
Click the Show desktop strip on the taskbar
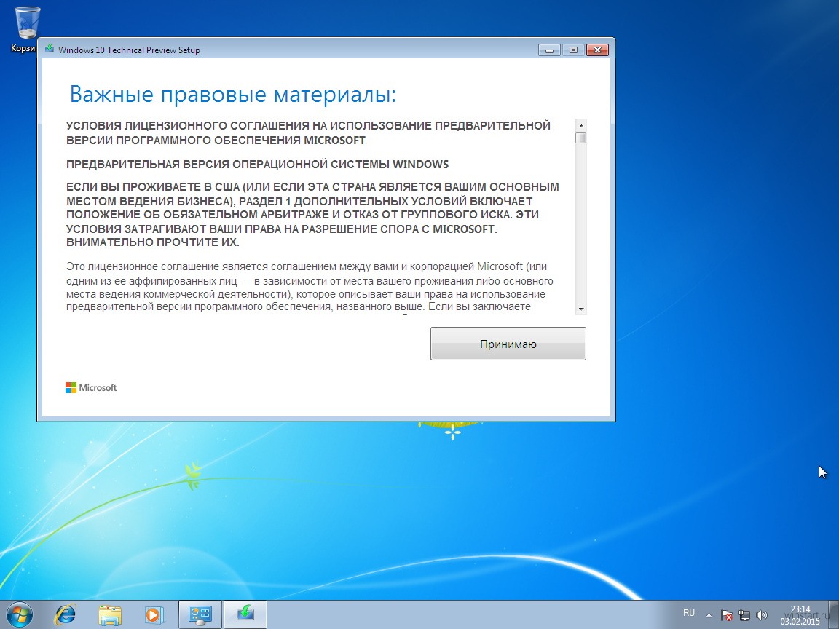pyautogui.click(x=834, y=614)
